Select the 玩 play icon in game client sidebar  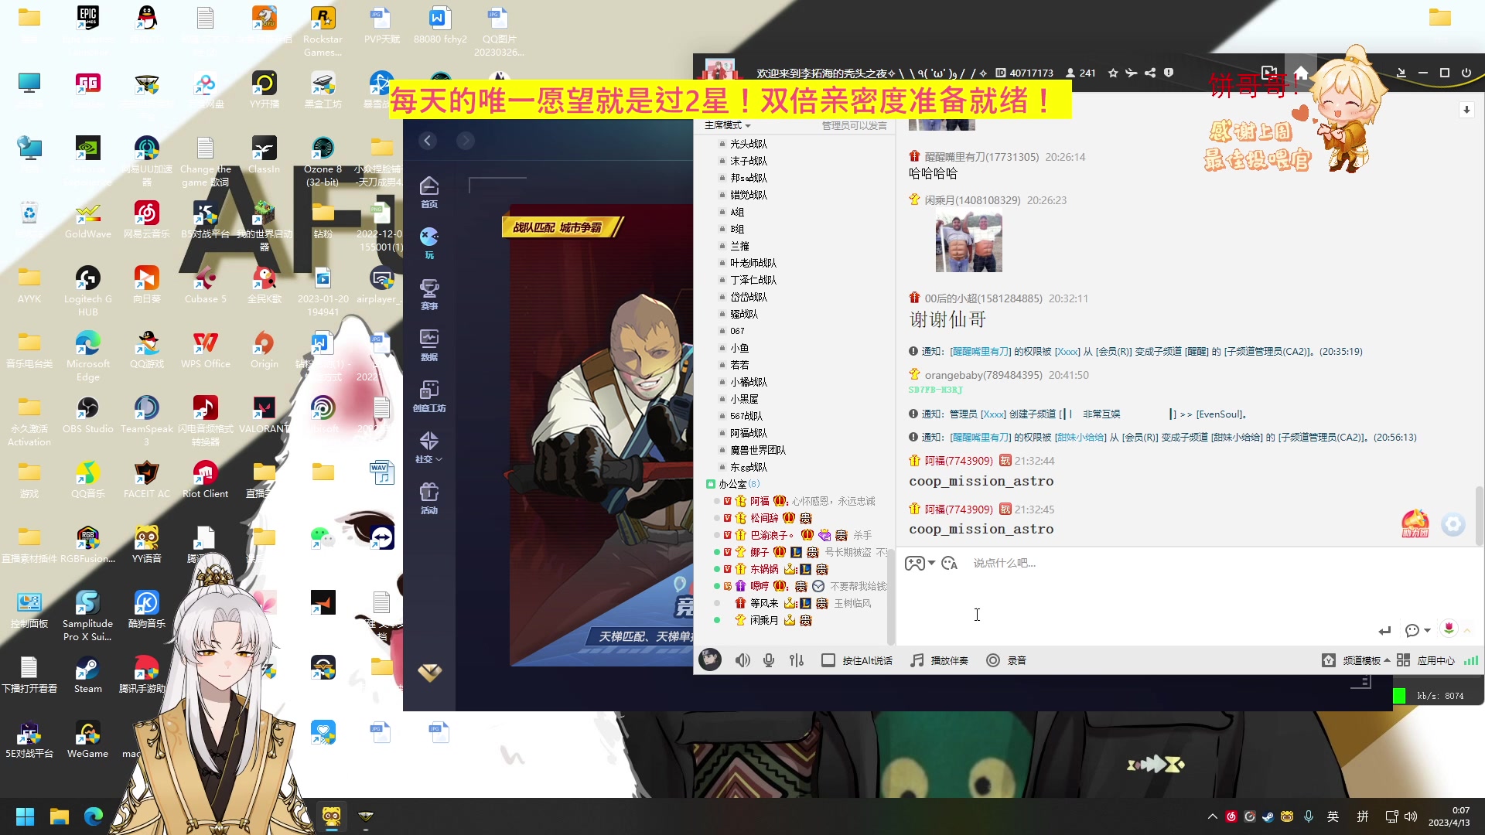pyautogui.click(x=429, y=243)
